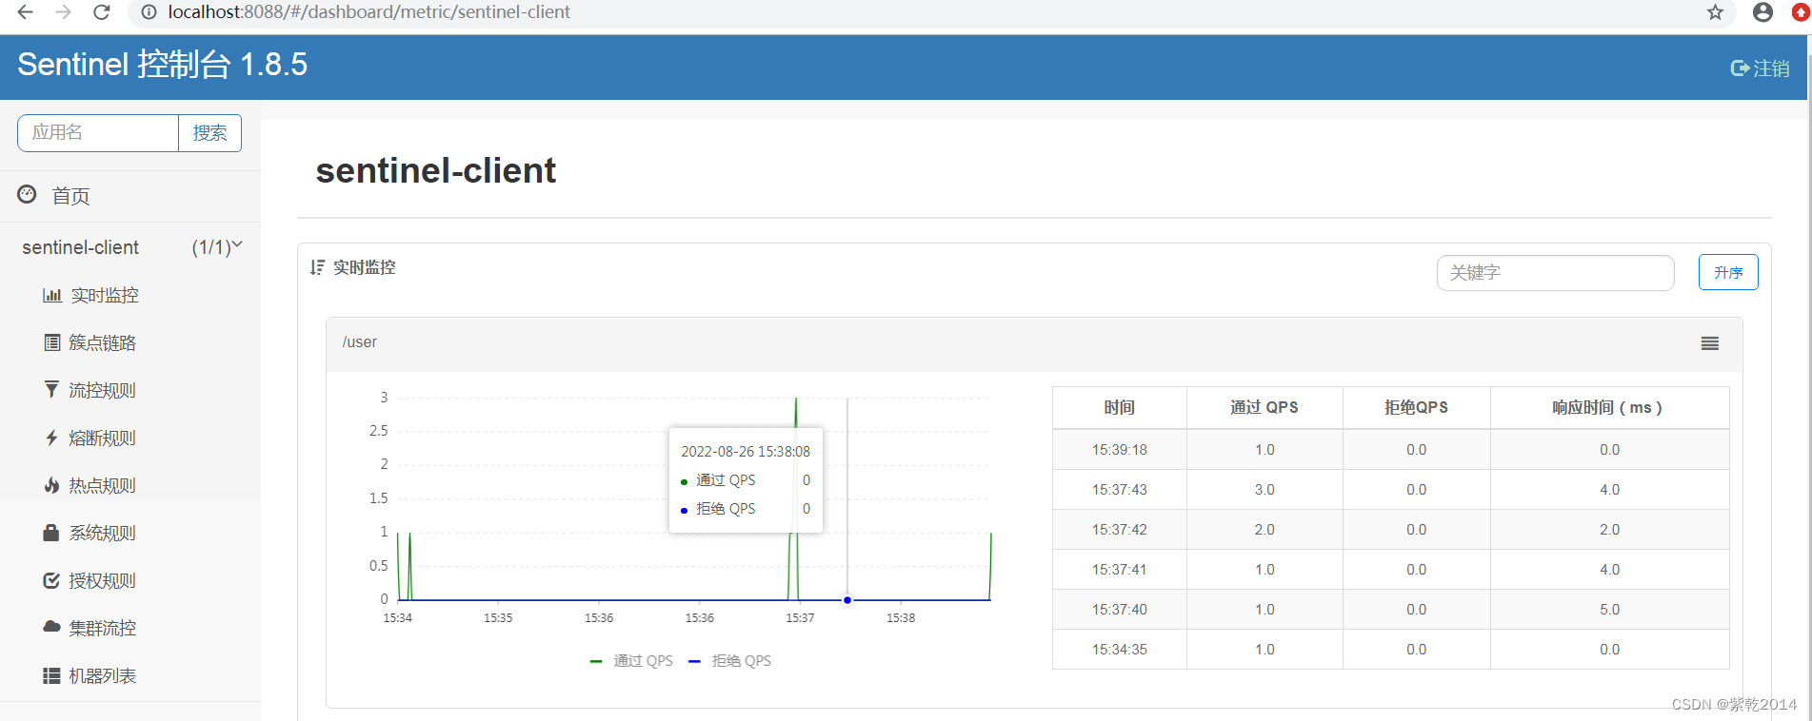Open the browser profile account icon

point(1762,12)
